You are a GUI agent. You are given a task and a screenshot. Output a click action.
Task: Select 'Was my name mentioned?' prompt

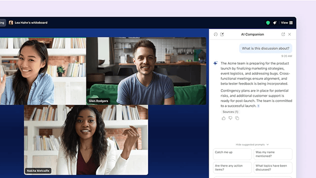coord(273,154)
